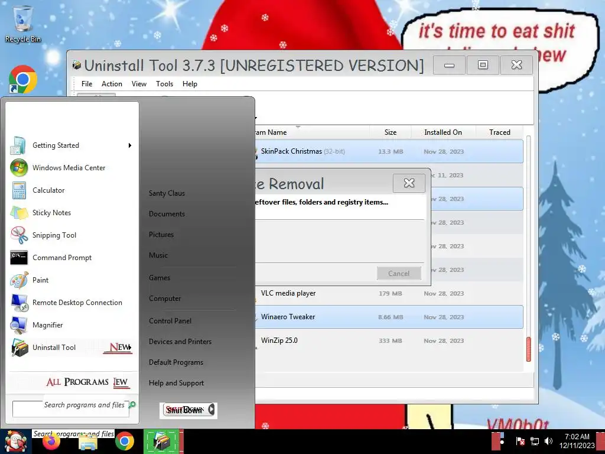The width and height of the screenshot is (605, 454).
Task: Open Getting Started from Start menu
Action: click(x=71, y=145)
